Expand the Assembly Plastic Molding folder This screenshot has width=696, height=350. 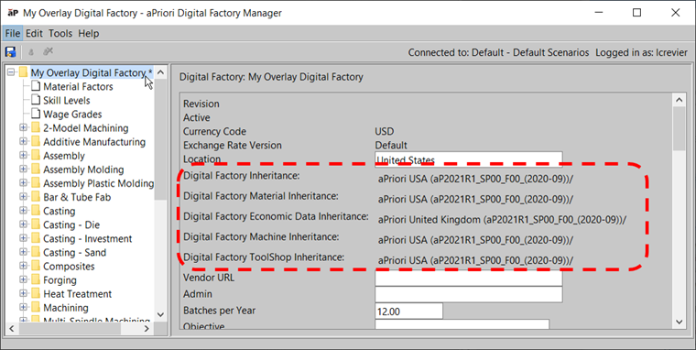(23, 183)
